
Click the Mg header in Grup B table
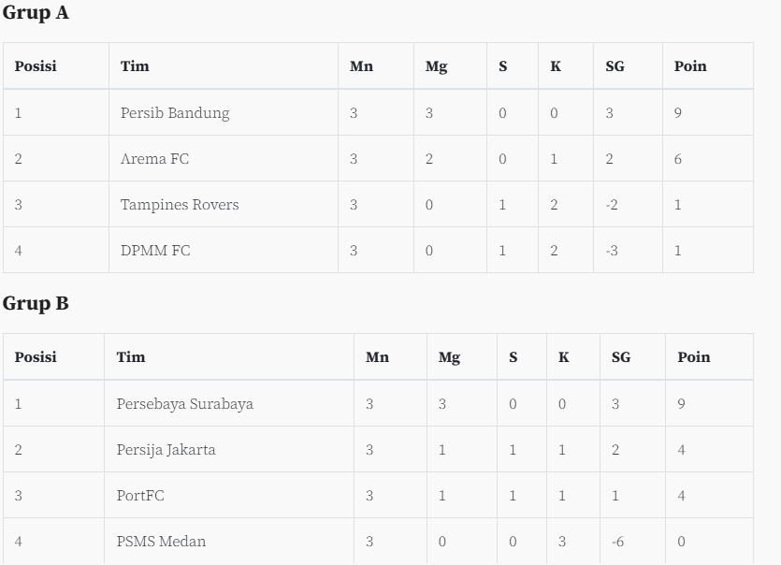[x=449, y=357]
